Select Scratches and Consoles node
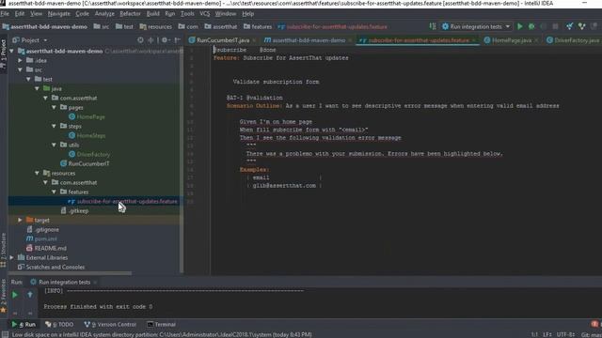Viewport: 602px width, 338px height. [x=51, y=267]
